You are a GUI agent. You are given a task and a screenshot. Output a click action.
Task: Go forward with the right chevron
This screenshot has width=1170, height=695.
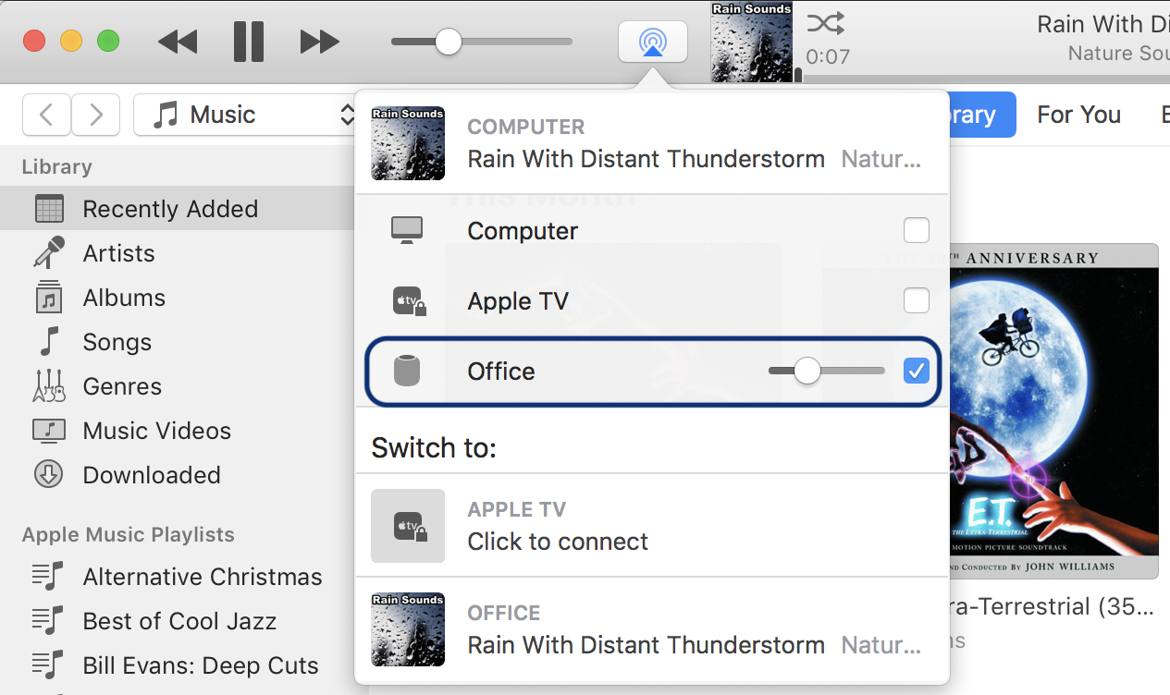(95, 115)
